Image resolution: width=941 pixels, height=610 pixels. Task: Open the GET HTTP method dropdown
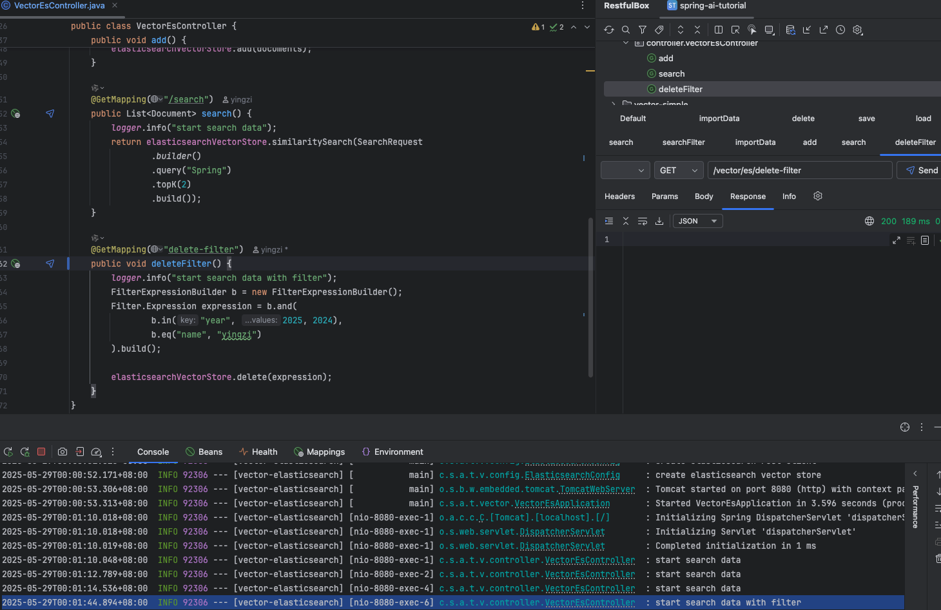(x=678, y=170)
